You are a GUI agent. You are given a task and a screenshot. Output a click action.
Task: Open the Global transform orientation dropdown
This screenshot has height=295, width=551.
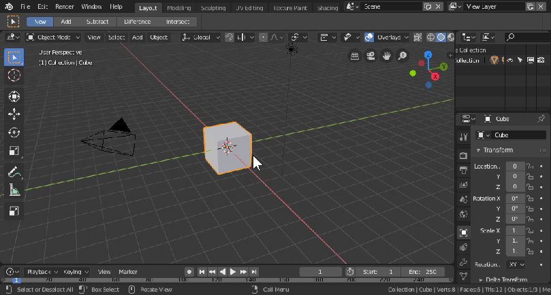tap(201, 37)
